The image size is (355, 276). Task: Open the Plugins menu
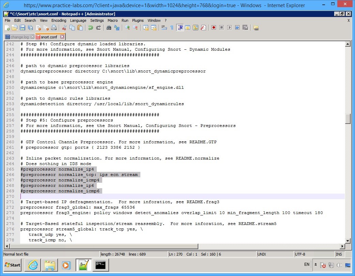138,20
